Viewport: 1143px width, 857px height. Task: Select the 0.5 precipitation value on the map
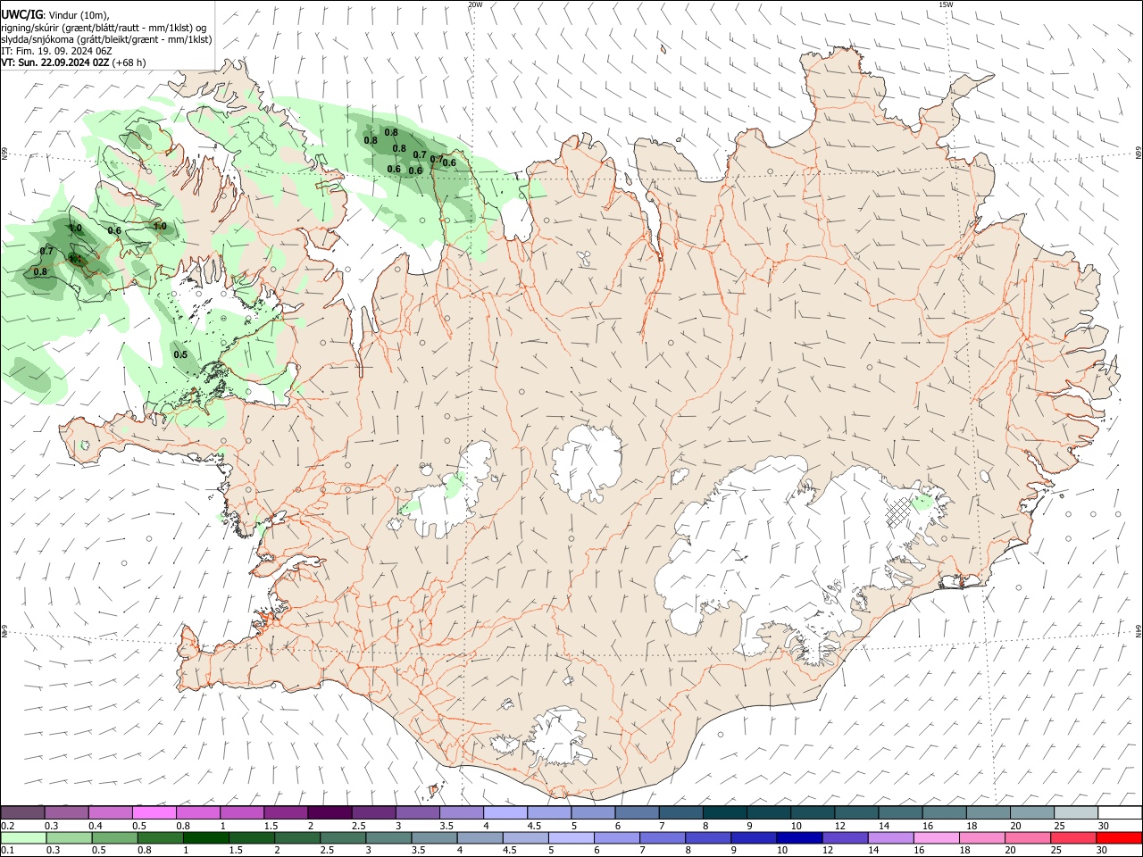[x=180, y=354]
